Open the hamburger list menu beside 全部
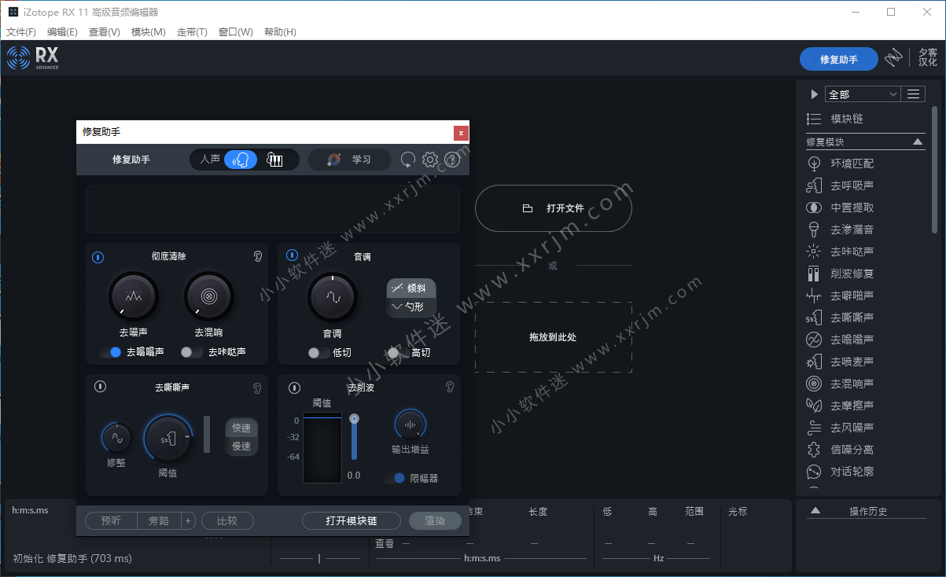Screen dimensions: 946x577 [913, 94]
